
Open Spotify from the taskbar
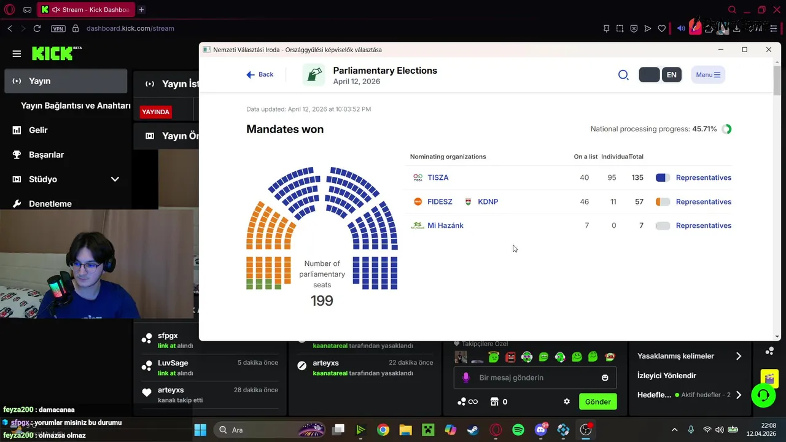pyautogui.click(x=518, y=430)
